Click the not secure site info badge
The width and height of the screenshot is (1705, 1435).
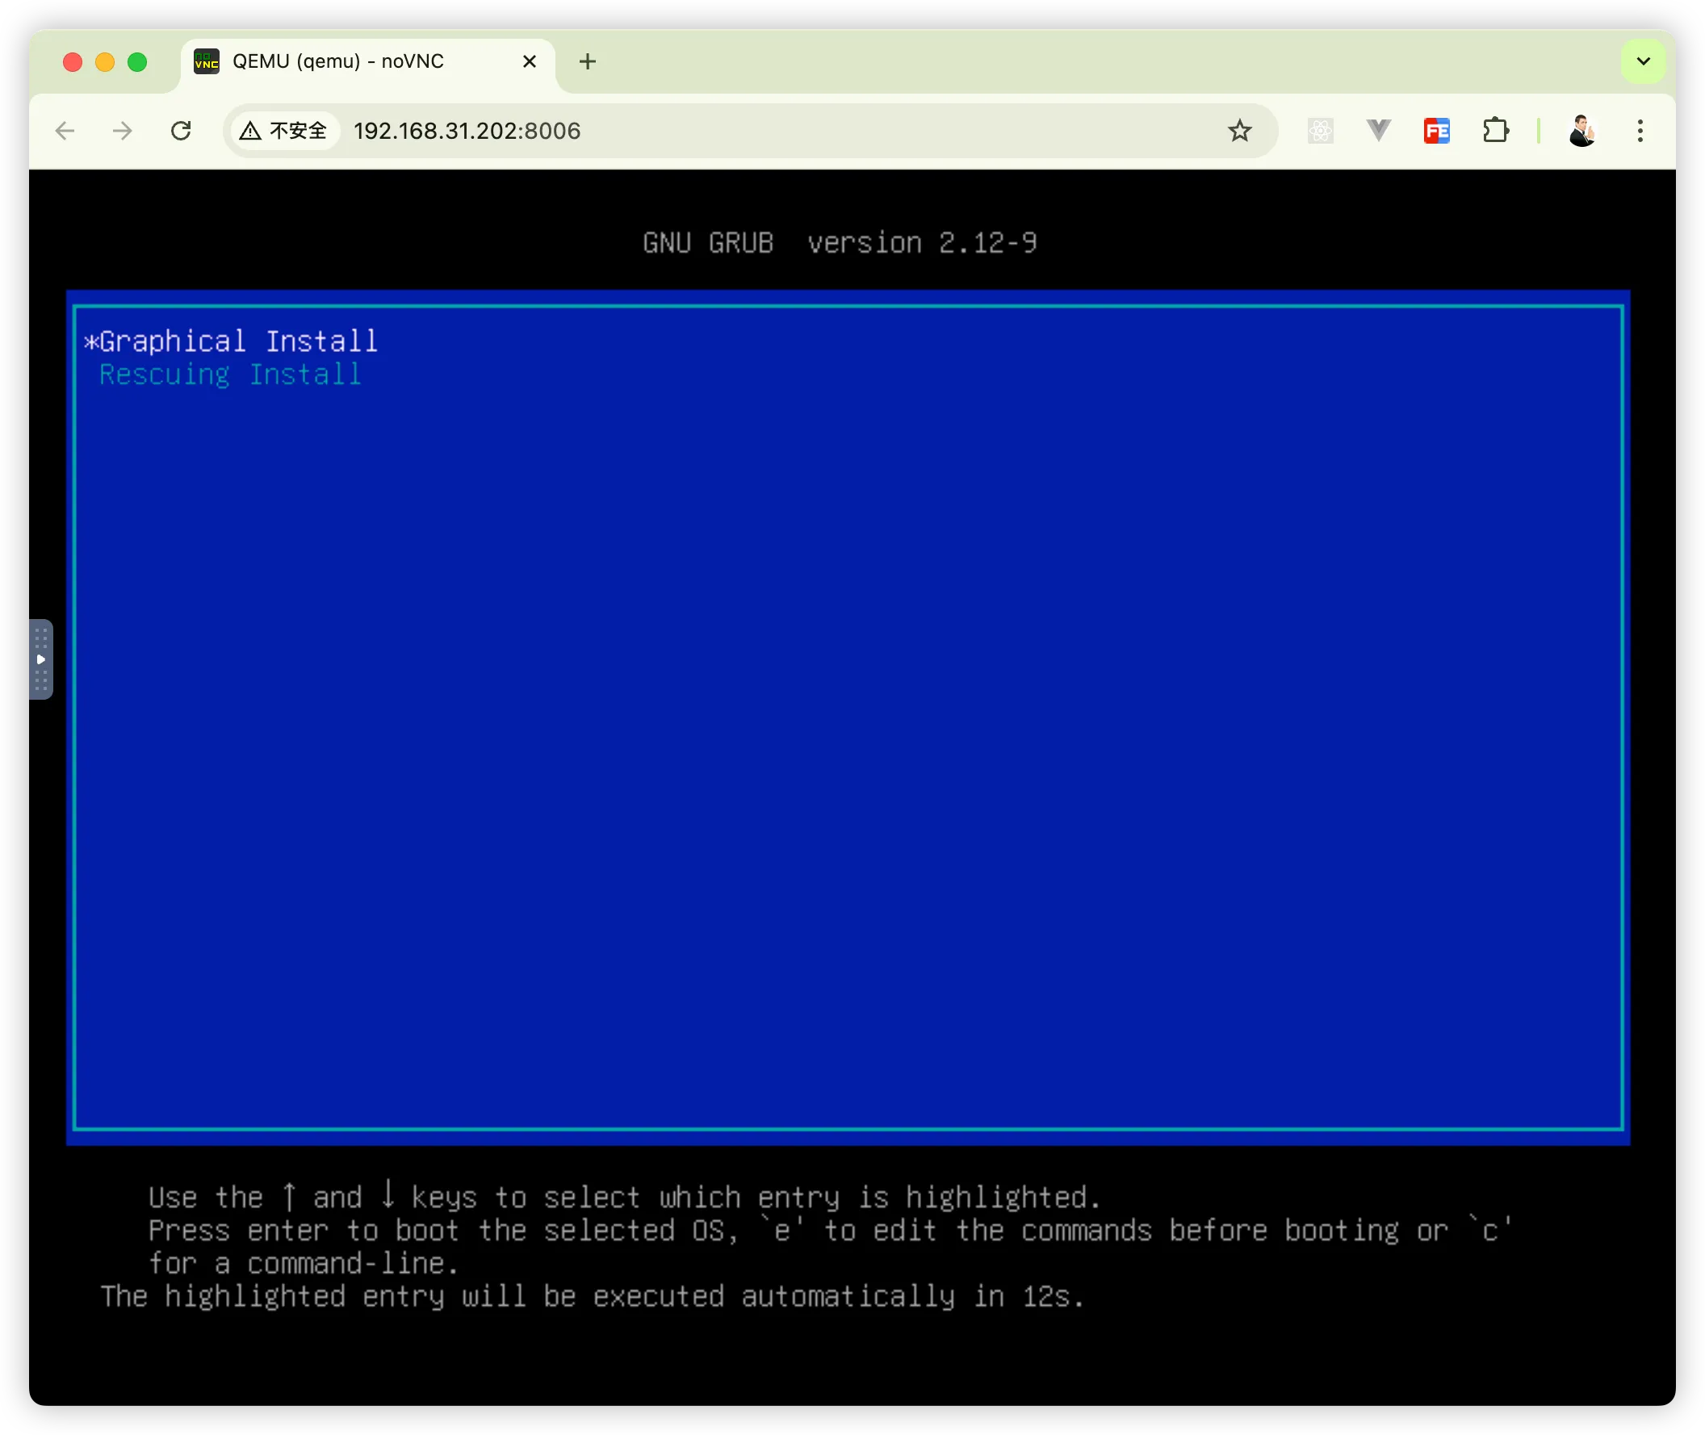click(x=283, y=131)
